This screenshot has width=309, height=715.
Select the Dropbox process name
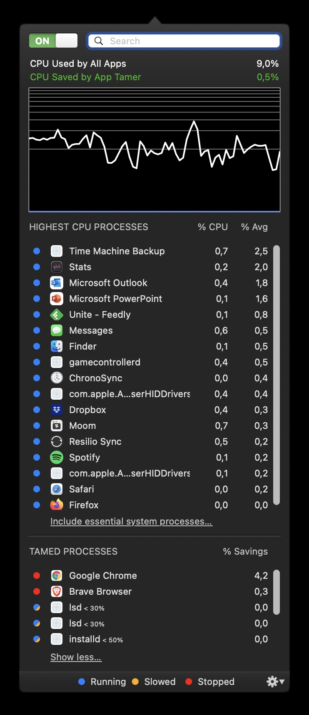[x=87, y=410]
